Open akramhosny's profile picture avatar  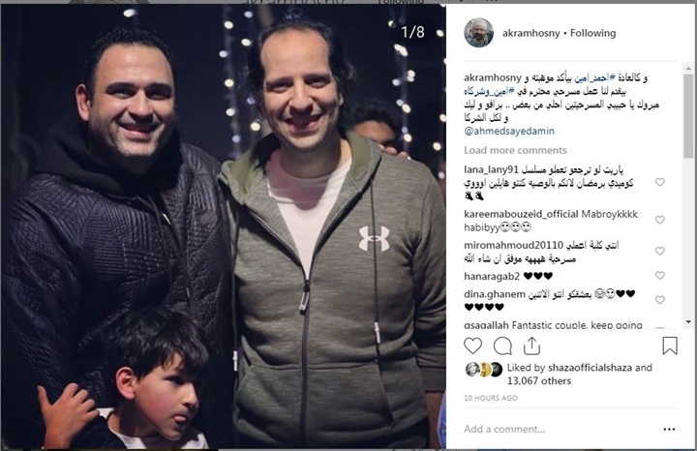[479, 33]
